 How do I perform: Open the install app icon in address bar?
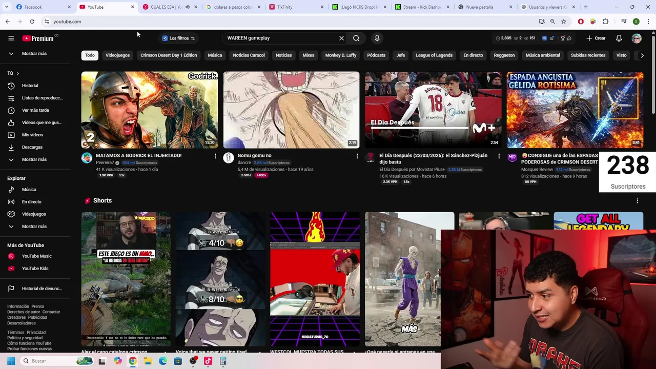coord(542,22)
